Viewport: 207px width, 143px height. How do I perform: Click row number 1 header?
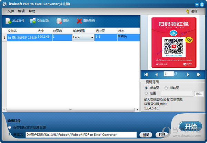(x=4, y=38)
